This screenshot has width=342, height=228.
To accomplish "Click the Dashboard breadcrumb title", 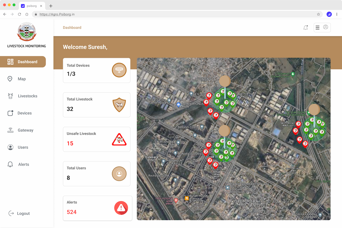I will pyautogui.click(x=72, y=28).
